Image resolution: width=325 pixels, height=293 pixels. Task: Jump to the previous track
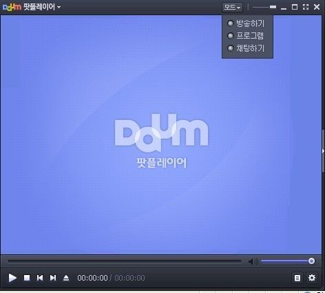point(40,278)
